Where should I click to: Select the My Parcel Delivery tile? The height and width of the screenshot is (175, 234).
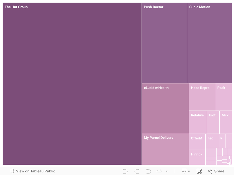point(165,149)
